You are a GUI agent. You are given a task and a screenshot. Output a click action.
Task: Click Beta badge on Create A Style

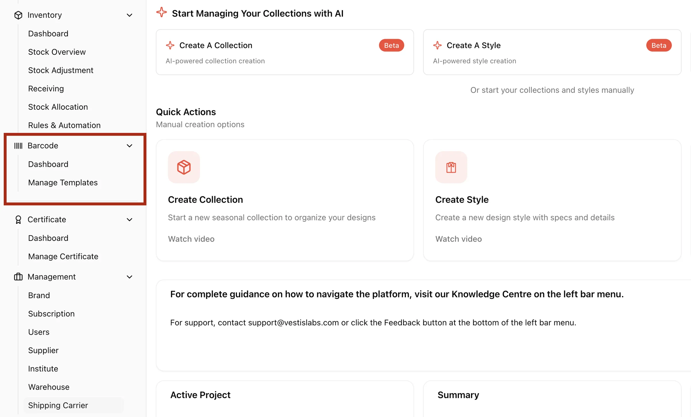[659, 45]
